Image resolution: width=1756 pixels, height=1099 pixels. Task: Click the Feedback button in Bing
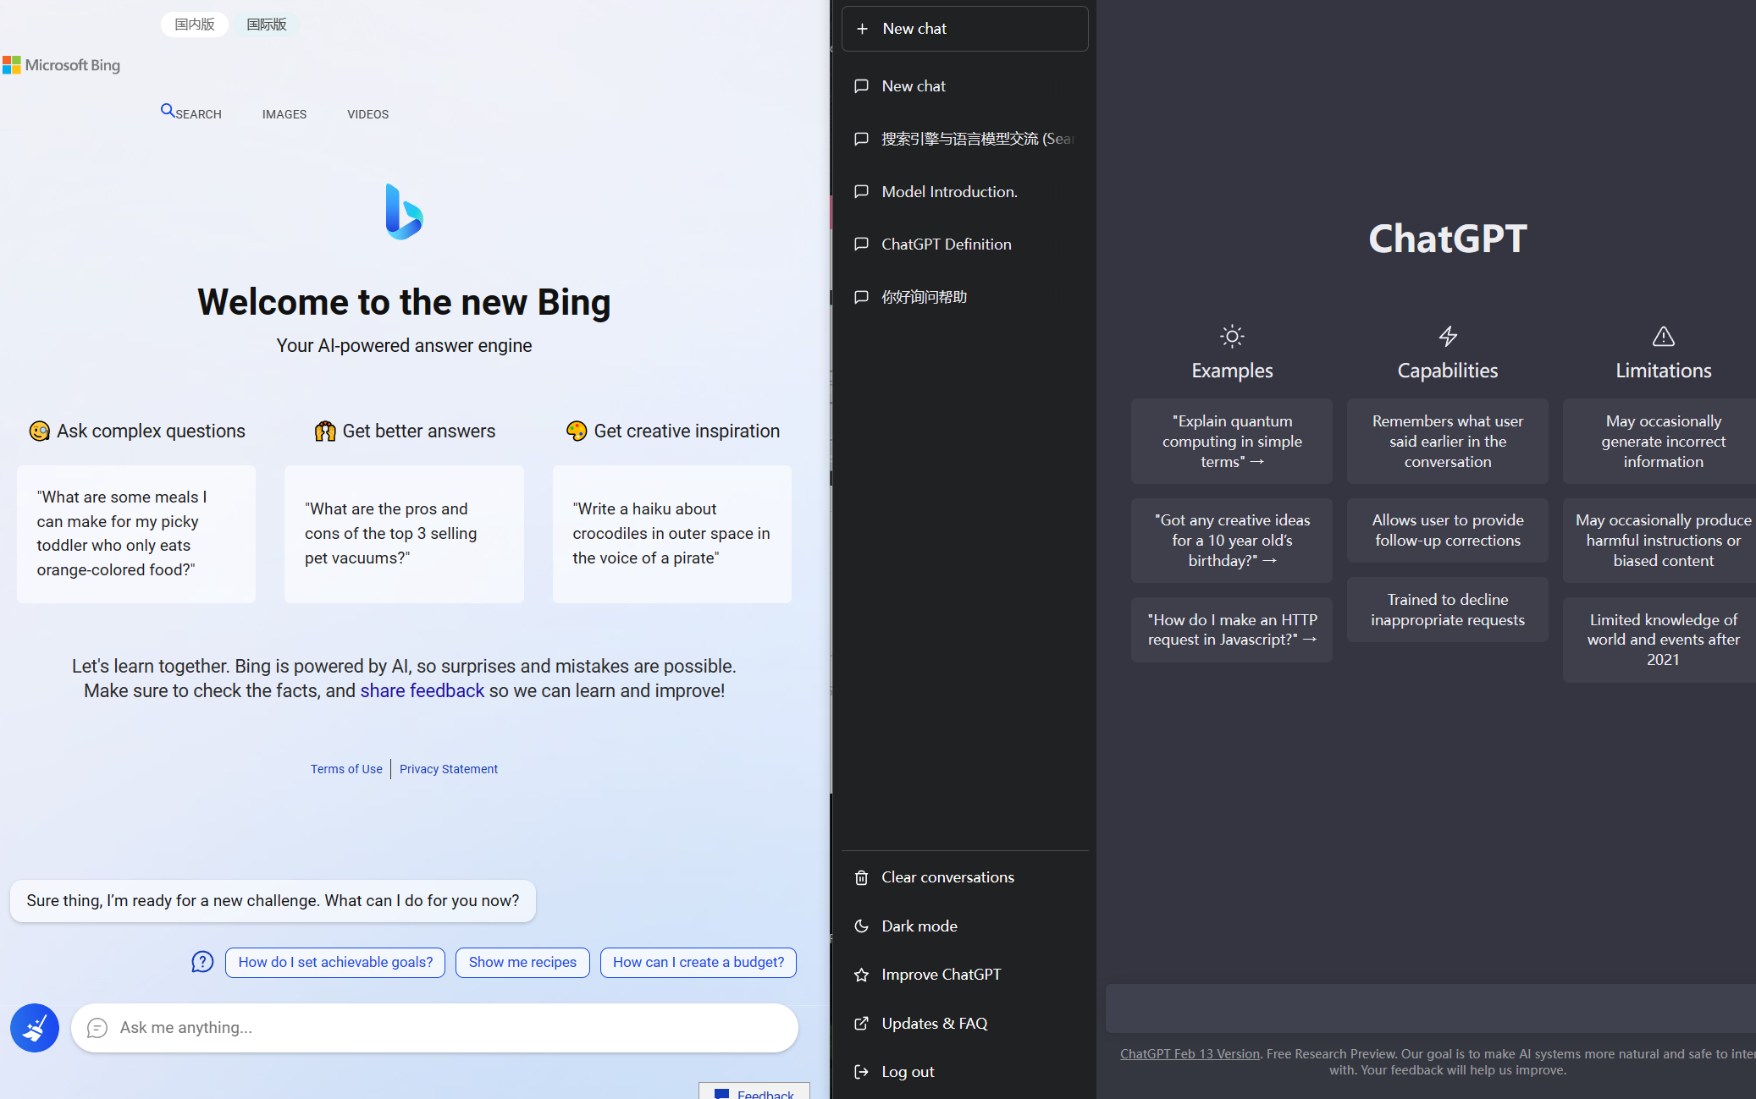tap(754, 1091)
